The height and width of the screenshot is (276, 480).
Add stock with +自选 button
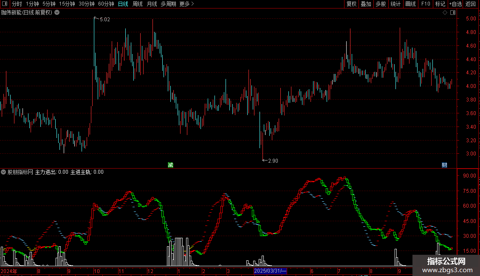(x=455, y=4)
